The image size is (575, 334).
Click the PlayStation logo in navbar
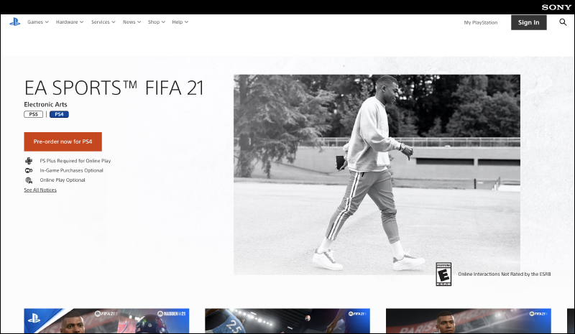coord(14,22)
